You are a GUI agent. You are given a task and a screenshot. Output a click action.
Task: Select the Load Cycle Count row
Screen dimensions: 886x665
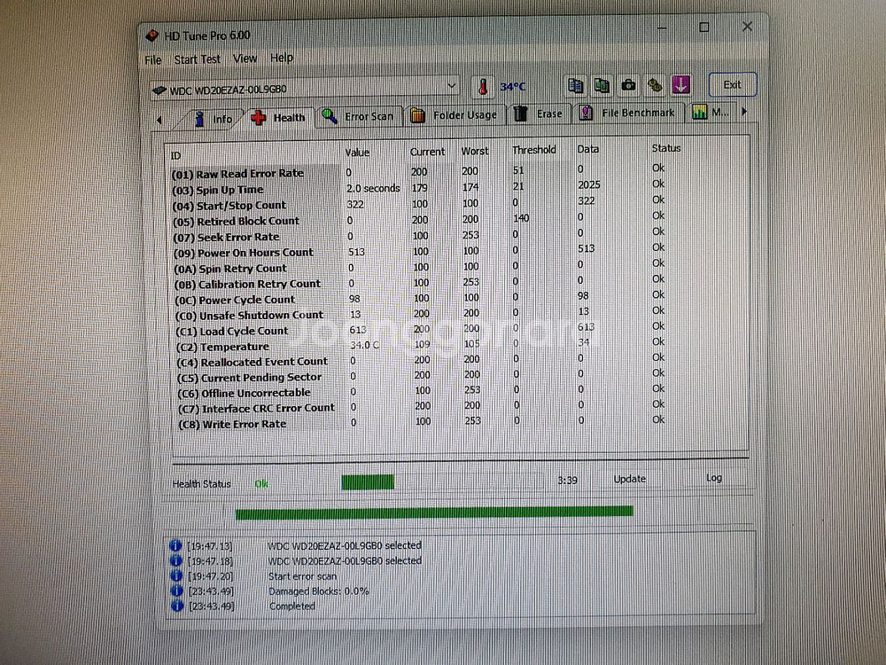coord(419,329)
